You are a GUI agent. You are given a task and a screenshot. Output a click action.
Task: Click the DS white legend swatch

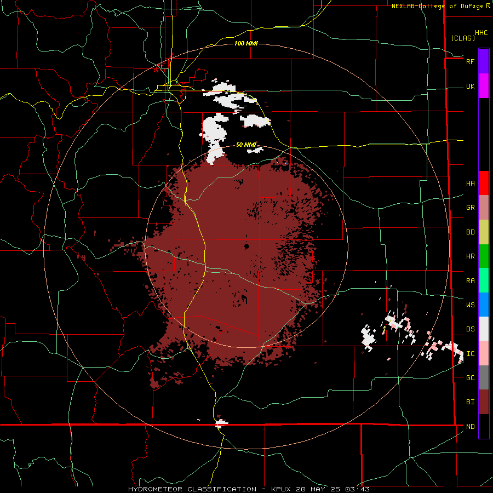[x=484, y=329]
